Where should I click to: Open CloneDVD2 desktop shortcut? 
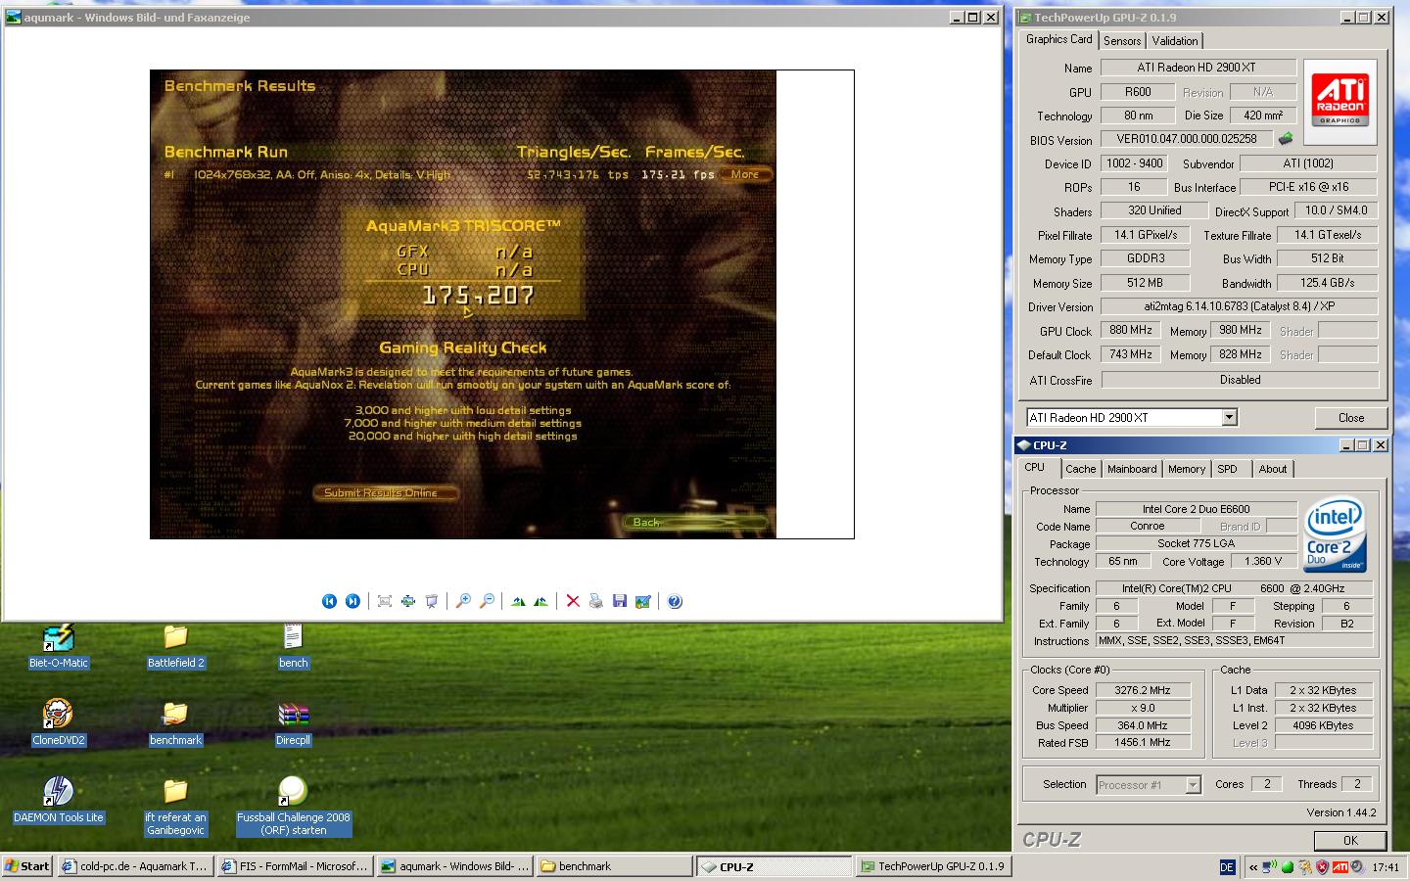(x=59, y=723)
